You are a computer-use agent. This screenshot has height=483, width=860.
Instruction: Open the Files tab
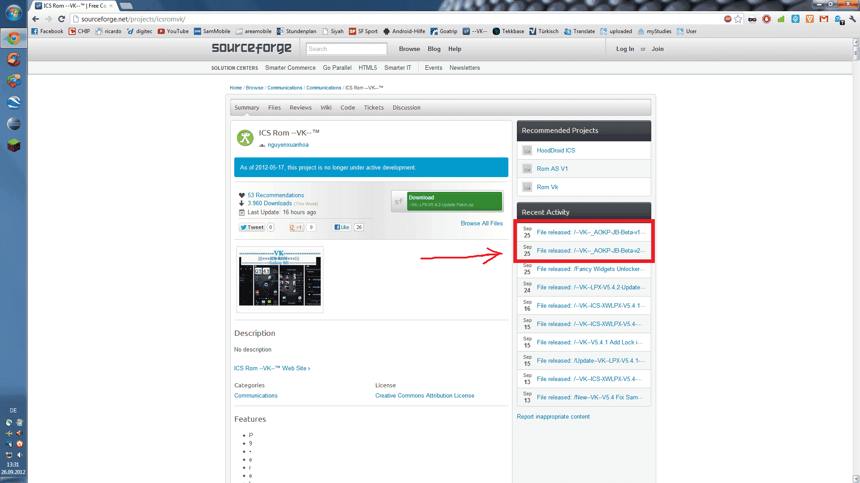[274, 107]
